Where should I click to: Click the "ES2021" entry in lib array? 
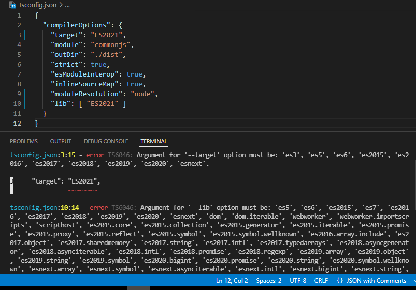[103, 103]
